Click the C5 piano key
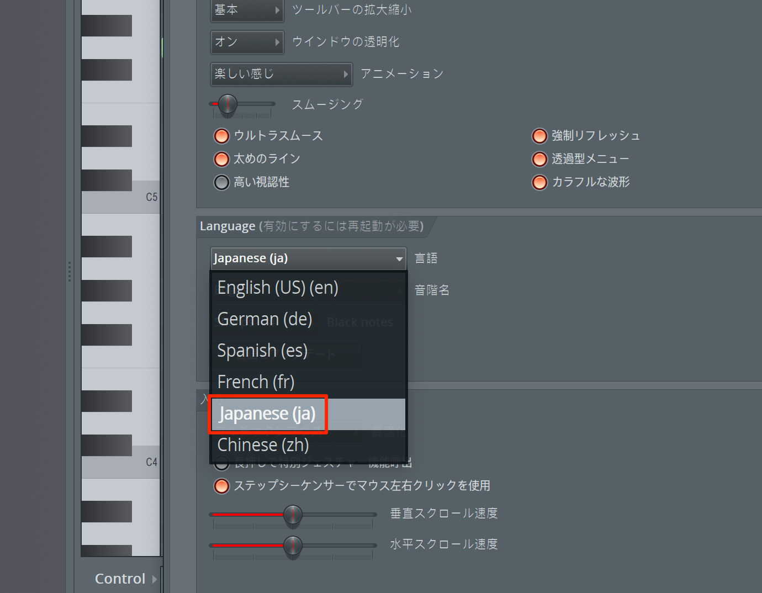Viewport: 762px width, 593px height. pyautogui.click(x=120, y=197)
